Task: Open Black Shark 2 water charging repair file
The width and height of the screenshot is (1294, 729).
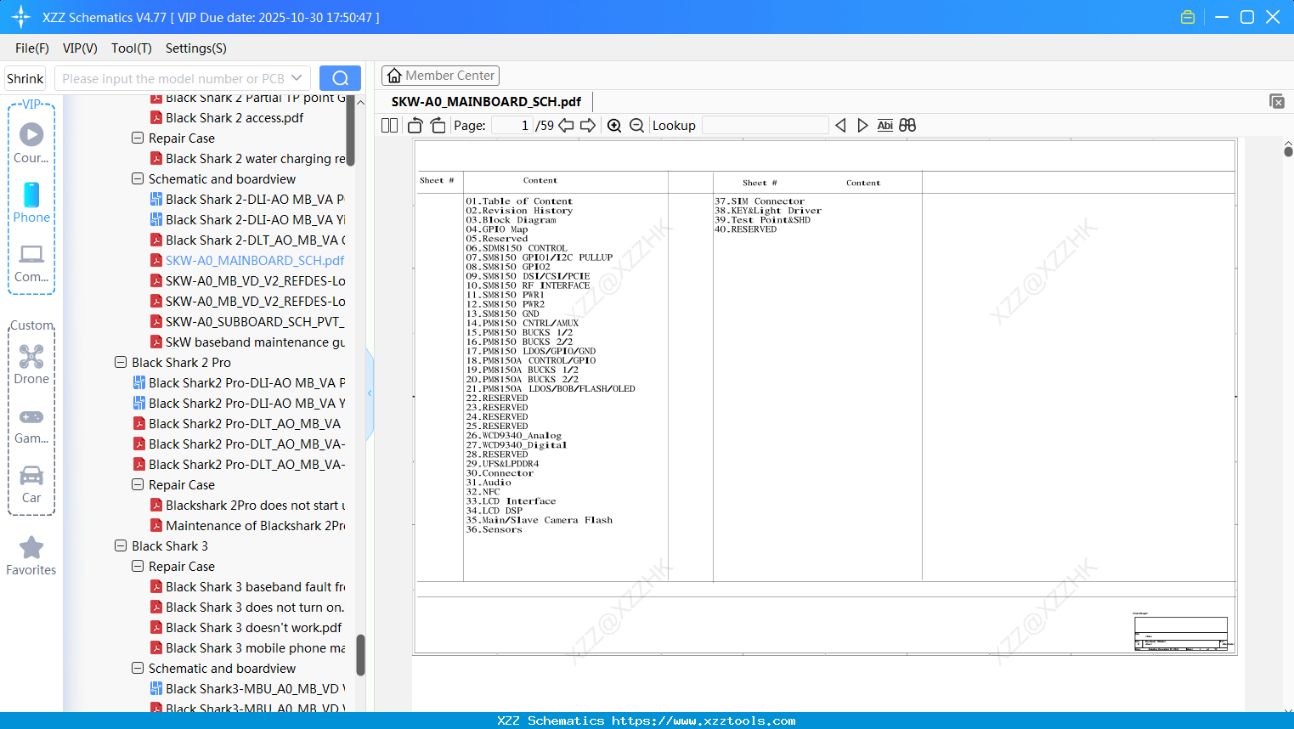Action: 248,158
